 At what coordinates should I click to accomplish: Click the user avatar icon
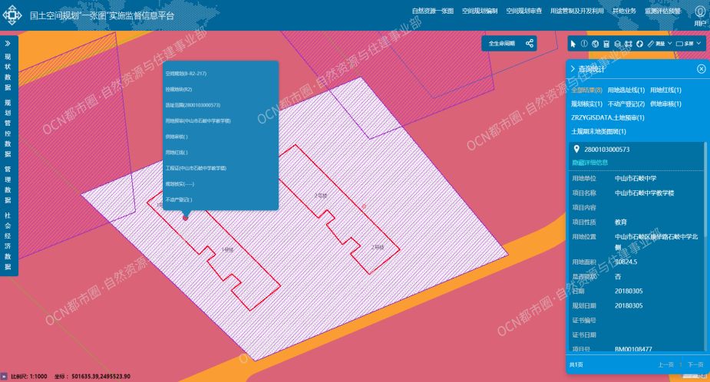(x=699, y=12)
